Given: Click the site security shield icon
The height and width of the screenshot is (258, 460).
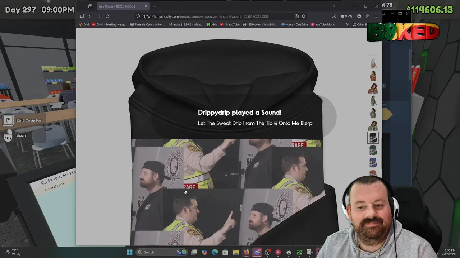Looking at the screenshot, I should pyautogui.click(x=138, y=16).
